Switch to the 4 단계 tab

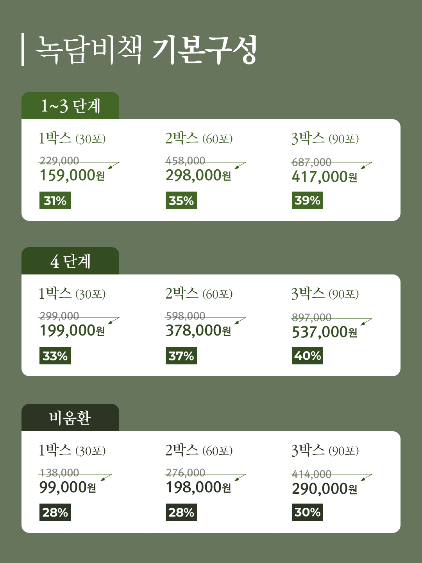70,261
